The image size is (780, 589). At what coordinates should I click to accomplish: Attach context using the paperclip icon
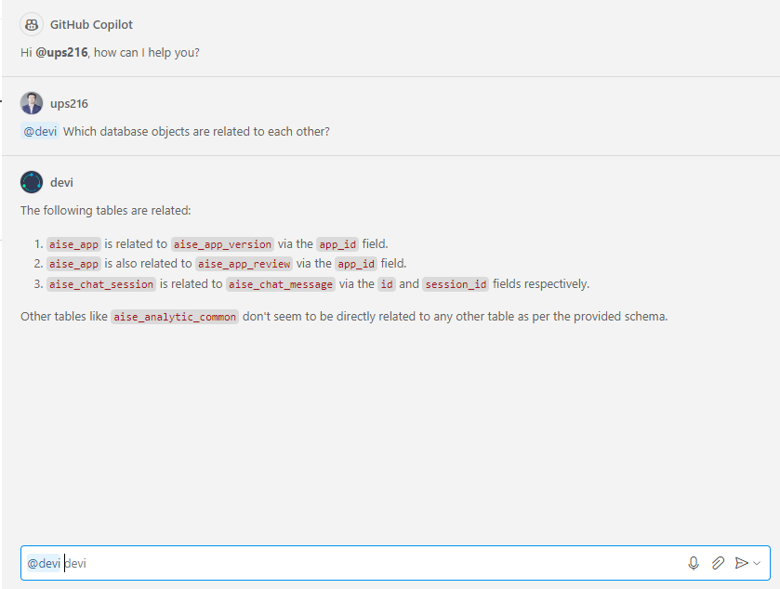[718, 563]
